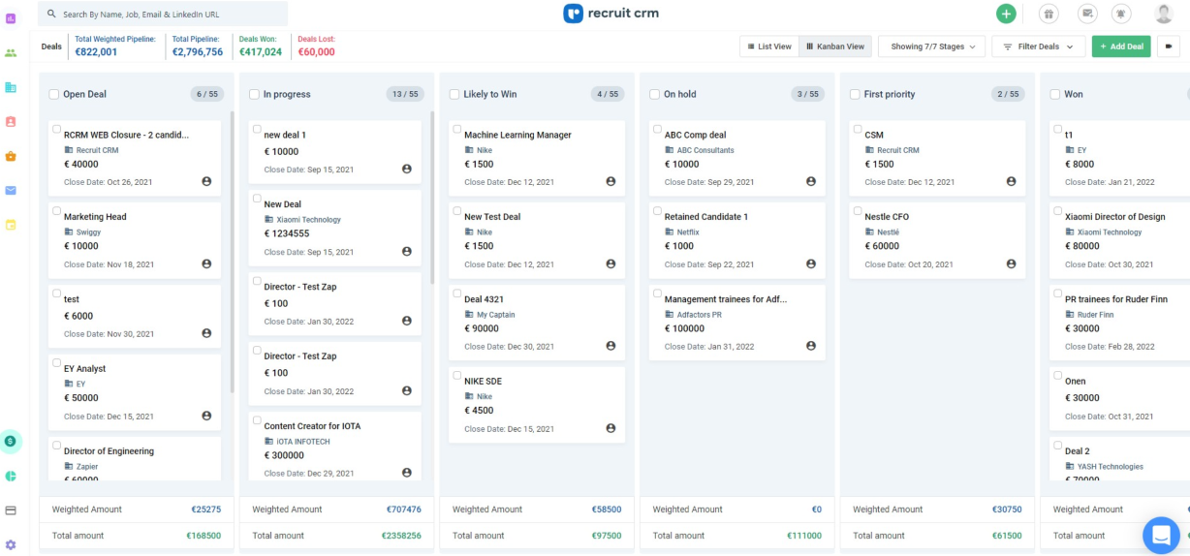Select the Deals dollar icon in the sidebar
Viewport: 1190px width, 556px height.
coord(11,441)
